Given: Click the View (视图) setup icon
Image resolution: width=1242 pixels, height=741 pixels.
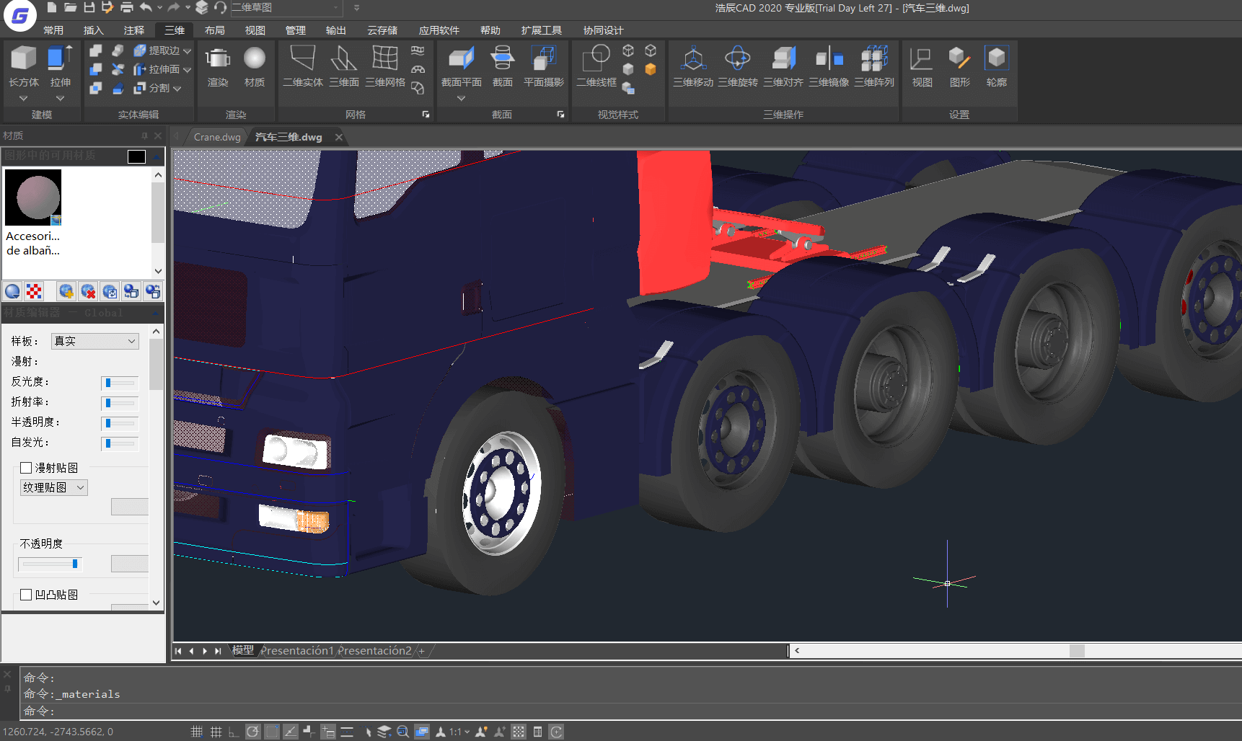Looking at the screenshot, I should [x=922, y=66].
